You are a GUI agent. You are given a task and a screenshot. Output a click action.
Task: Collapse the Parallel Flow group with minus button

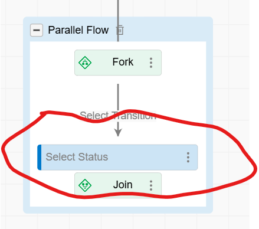37,30
